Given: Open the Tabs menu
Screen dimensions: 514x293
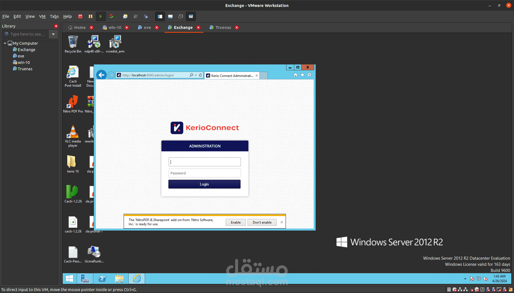Looking at the screenshot, I should (54, 16).
